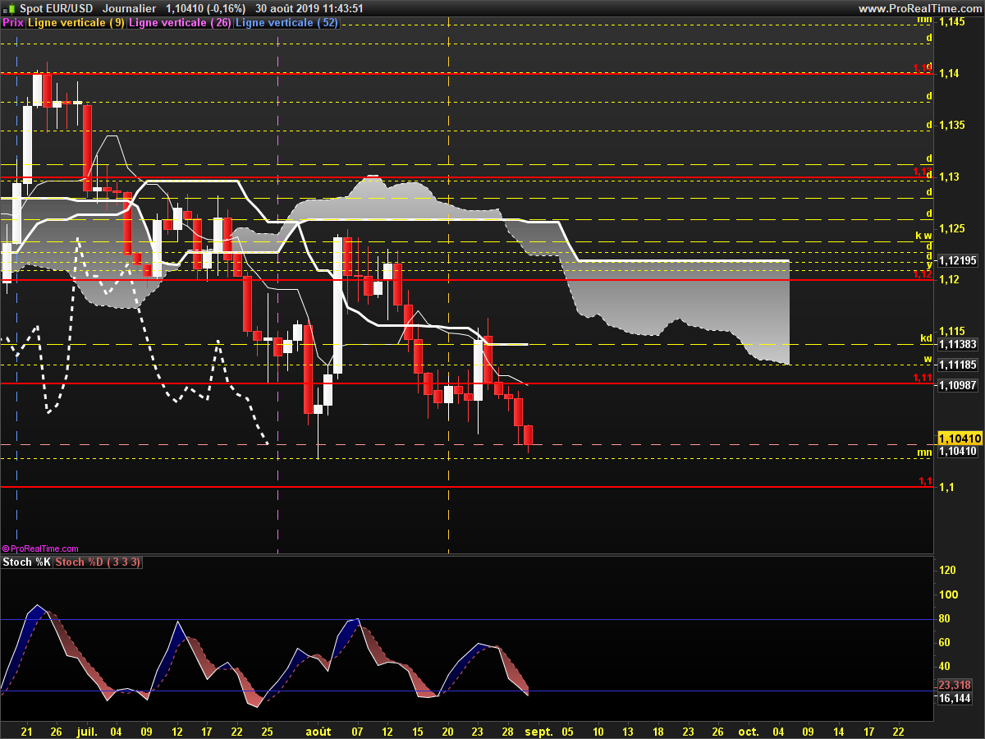Select the 'Ligne verticale (9)' label
The height and width of the screenshot is (739, 985).
pos(76,23)
